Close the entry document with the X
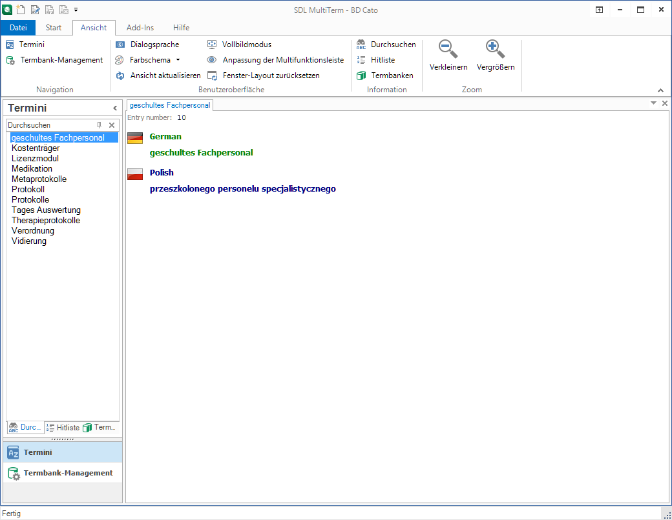 [664, 103]
